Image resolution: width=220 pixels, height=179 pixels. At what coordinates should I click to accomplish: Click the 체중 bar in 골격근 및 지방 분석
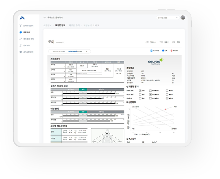(89, 93)
